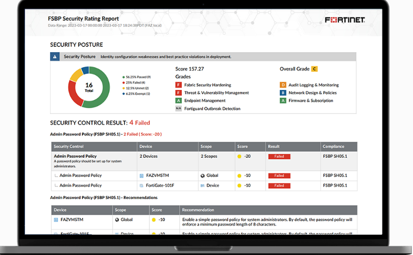Click the yellow score dot beside -20

tap(239, 157)
